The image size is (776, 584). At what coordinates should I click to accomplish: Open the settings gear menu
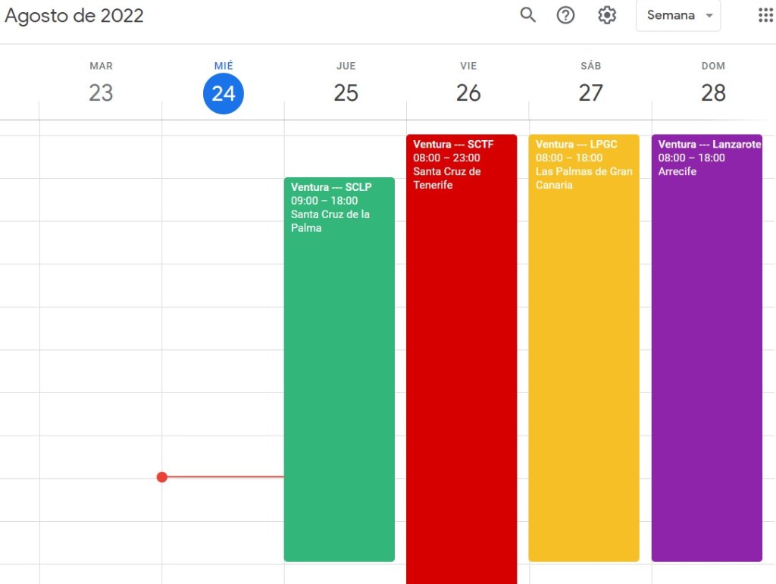pyautogui.click(x=607, y=15)
